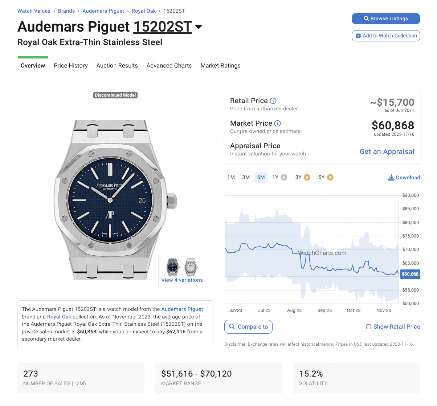
Task: Click the Market Price info icon
Action: click(x=277, y=123)
